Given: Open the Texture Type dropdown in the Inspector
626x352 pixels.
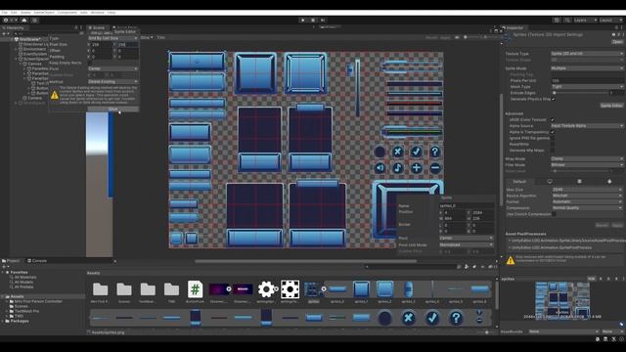Looking at the screenshot, I should (x=587, y=54).
